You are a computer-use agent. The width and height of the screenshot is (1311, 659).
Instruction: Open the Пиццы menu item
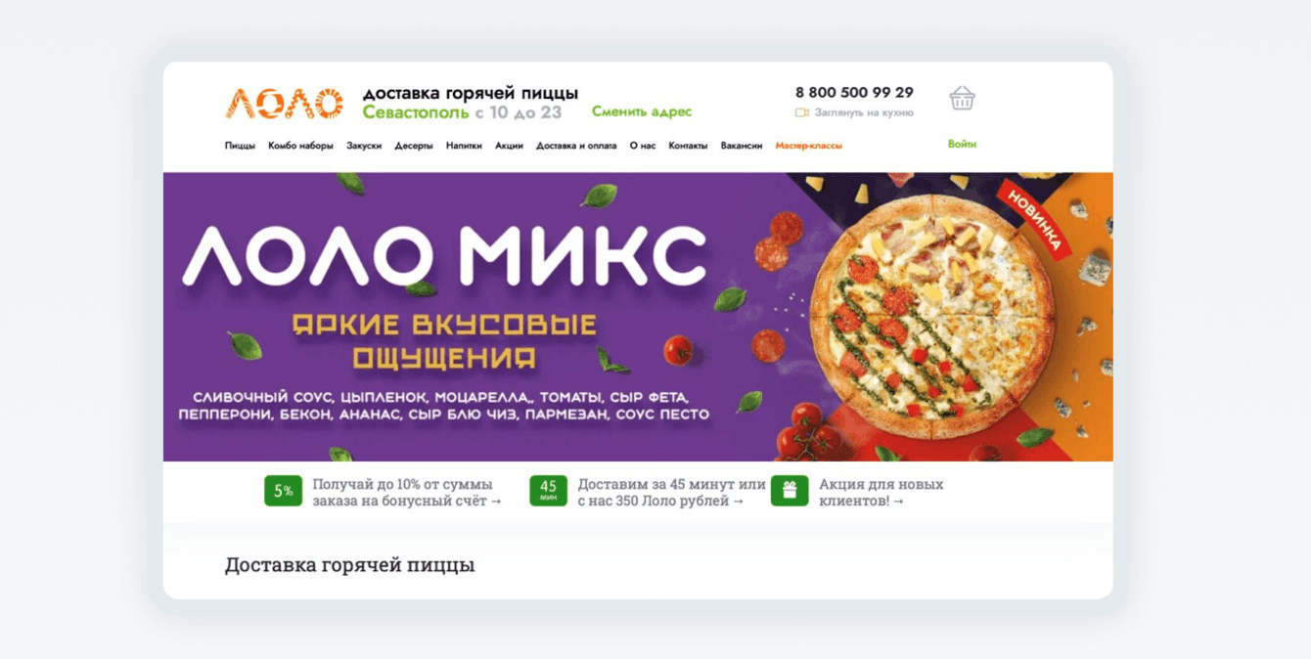coord(240,146)
